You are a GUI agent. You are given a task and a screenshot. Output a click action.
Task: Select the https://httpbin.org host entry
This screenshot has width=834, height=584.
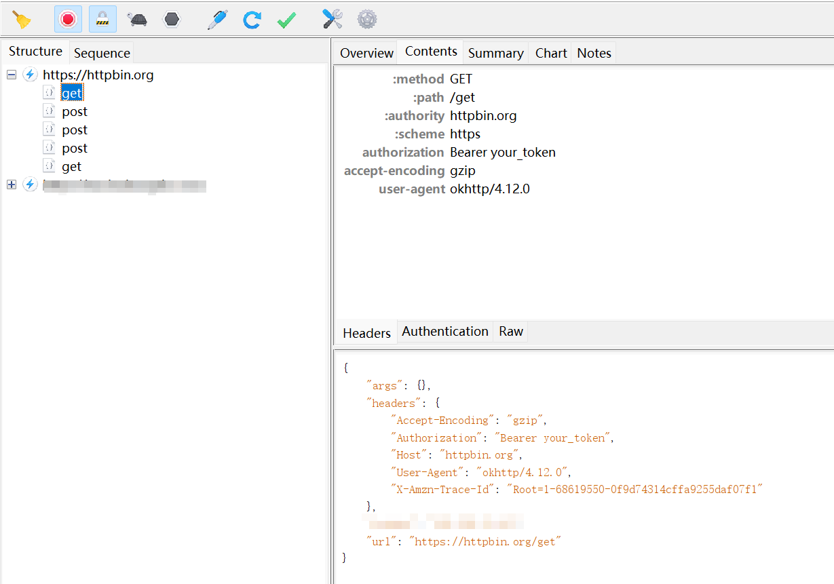coord(98,75)
